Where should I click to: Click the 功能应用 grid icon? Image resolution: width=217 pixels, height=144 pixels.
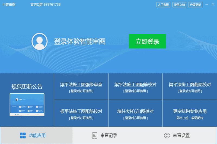[x=23, y=135]
